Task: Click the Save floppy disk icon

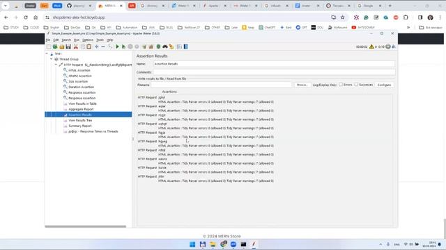Action: [x=68, y=47]
